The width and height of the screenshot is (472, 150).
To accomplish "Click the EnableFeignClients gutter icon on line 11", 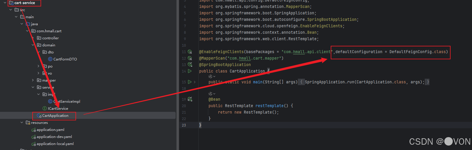I will point(190,52).
